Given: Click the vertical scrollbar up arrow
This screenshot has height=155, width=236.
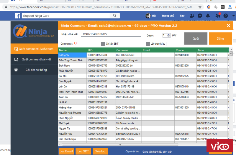Looking at the screenshot, I should point(231,49).
